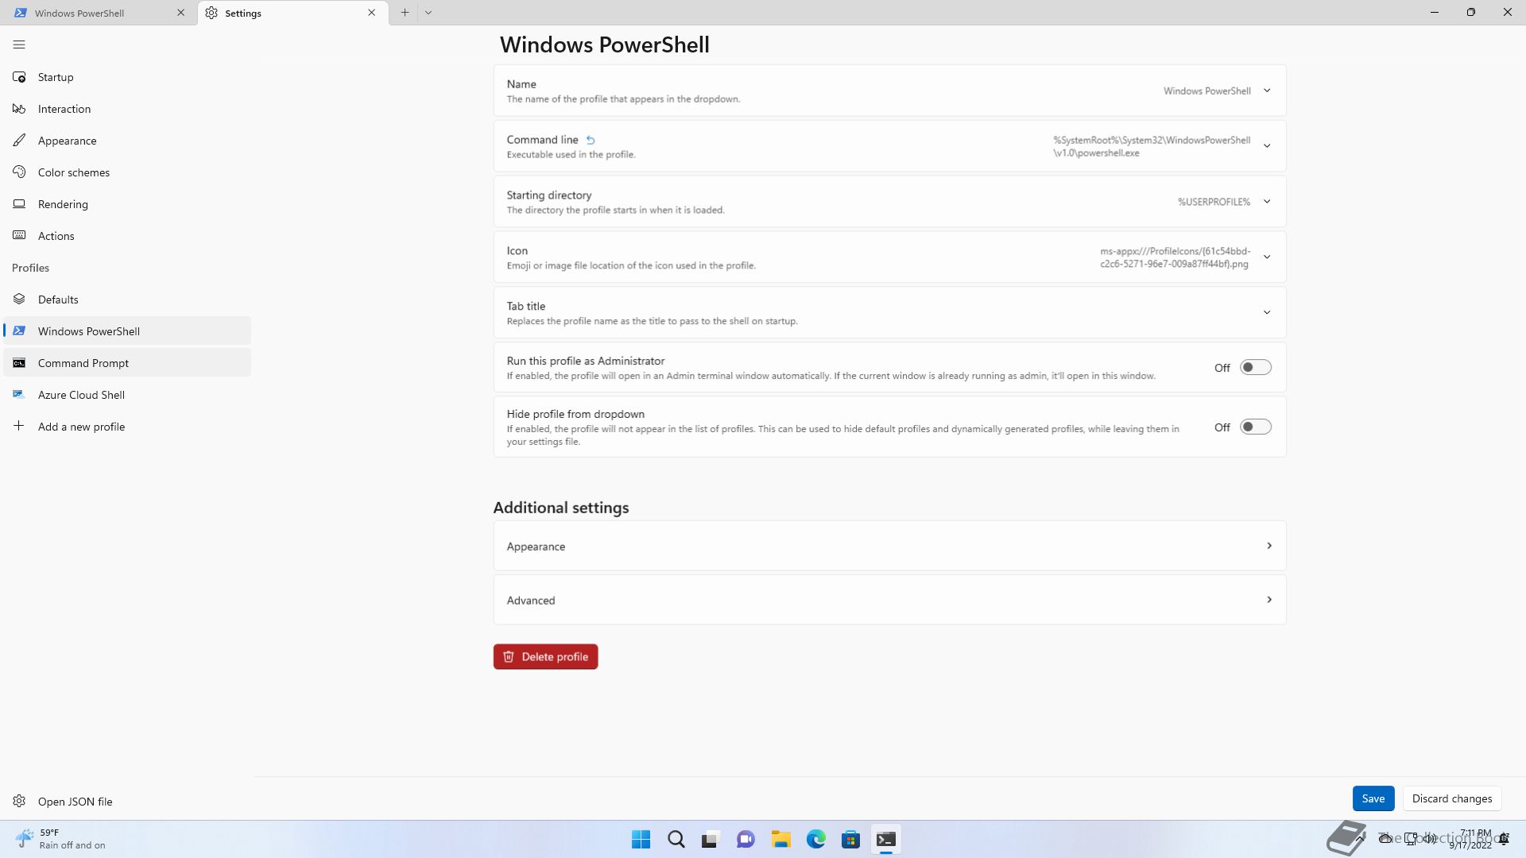The image size is (1526, 858).
Task: Open Microsoft Store from the taskbar
Action: click(851, 839)
